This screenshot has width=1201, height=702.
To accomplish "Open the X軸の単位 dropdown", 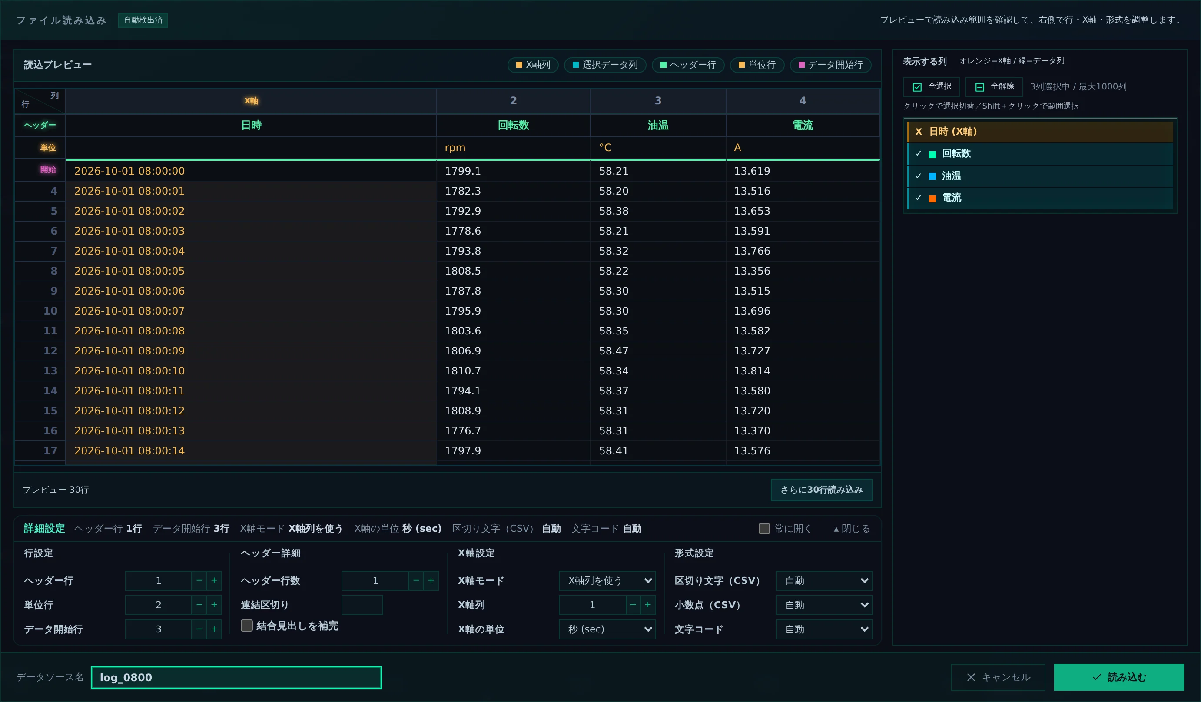I will pos(607,629).
